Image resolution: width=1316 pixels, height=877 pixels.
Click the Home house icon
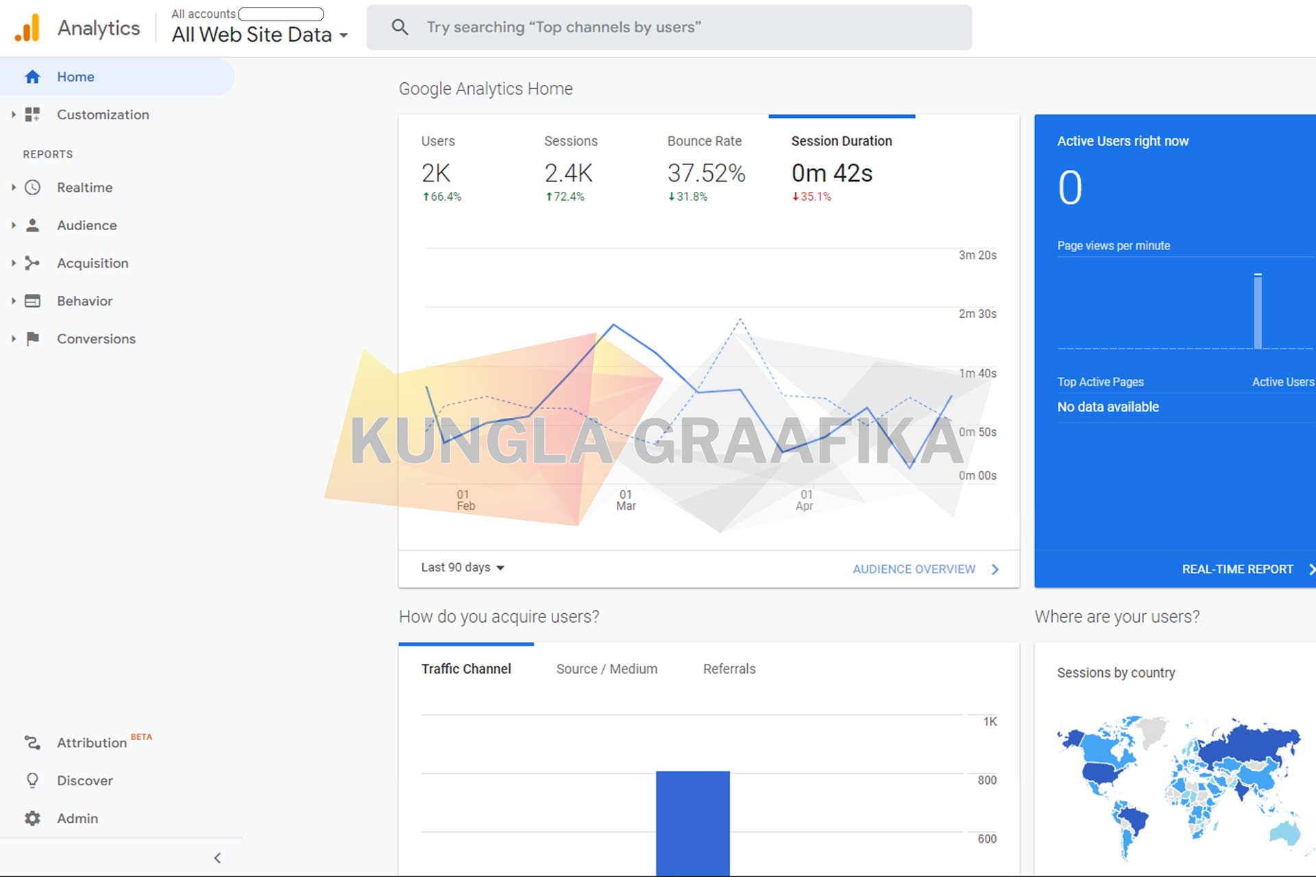(x=32, y=77)
